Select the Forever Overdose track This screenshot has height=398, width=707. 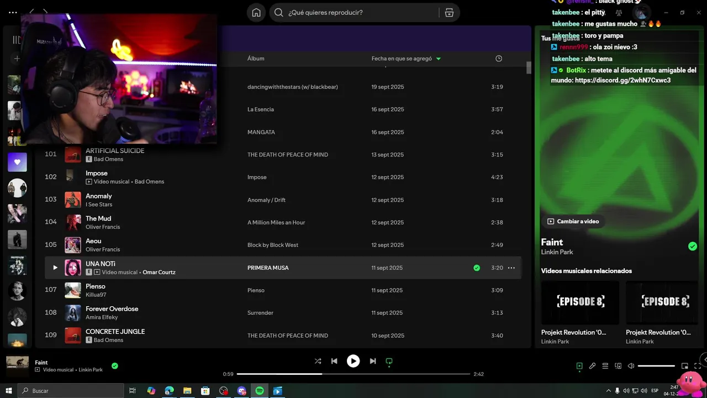(x=112, y=309)
